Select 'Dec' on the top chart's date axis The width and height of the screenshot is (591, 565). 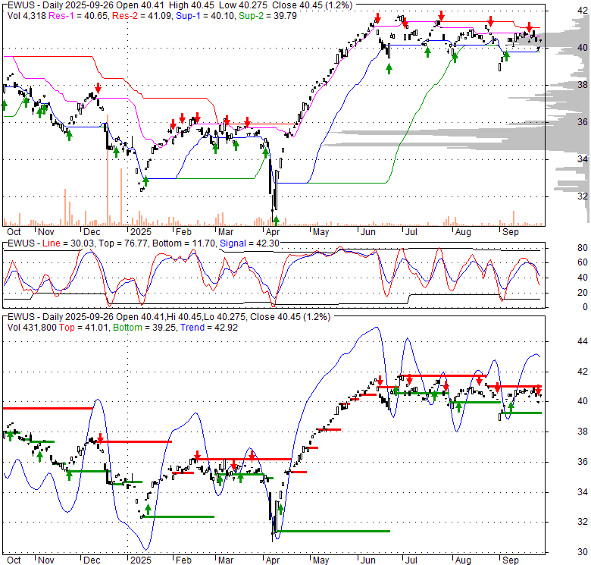[x=92, y=232]
